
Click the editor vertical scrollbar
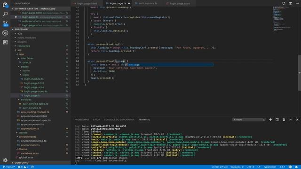tap(299, 73)
